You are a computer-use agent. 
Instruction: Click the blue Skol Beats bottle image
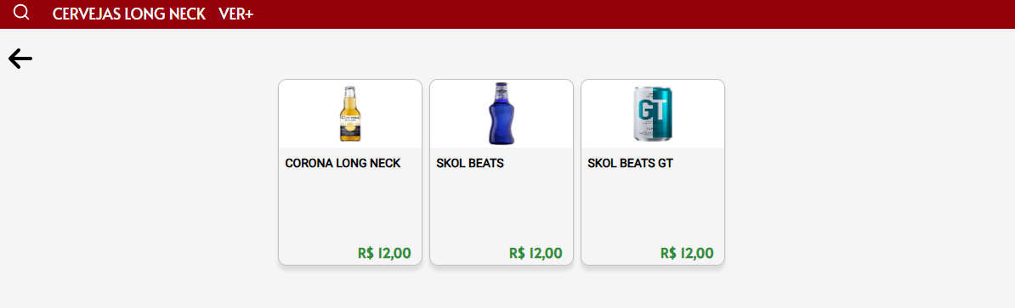(x=502, y=114)
